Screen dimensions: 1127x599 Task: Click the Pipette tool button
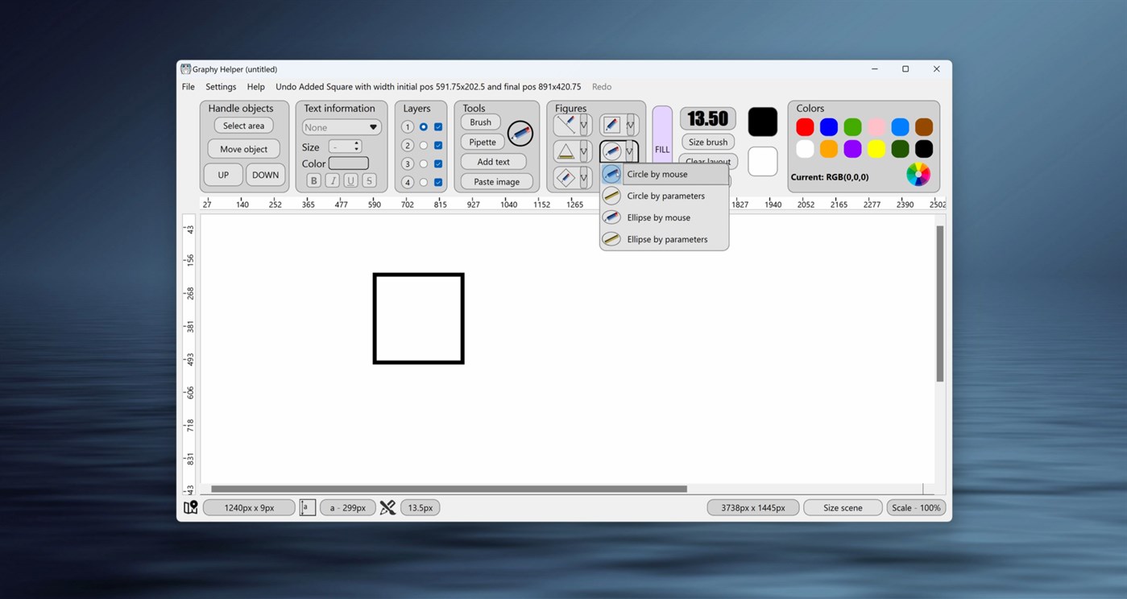482,142
